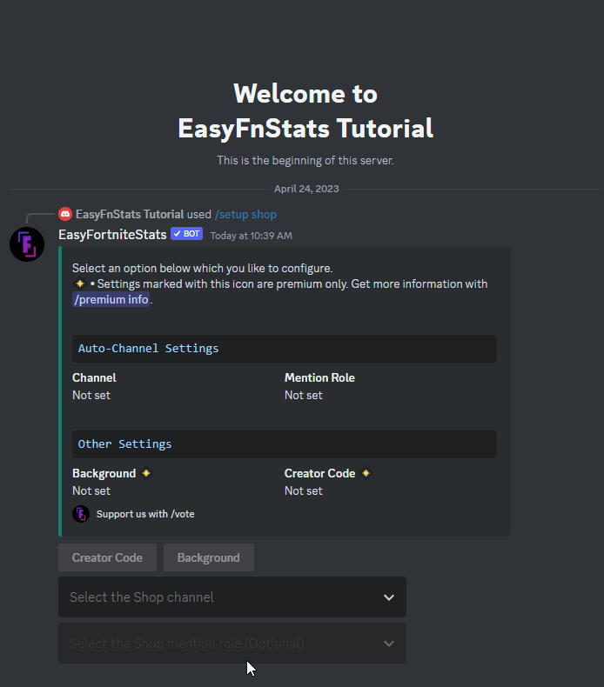Screen dimensions: 604x687
Task: Click the Auto-Channel Settings code block
Action: pyautogui.click(x=284, y=349)
